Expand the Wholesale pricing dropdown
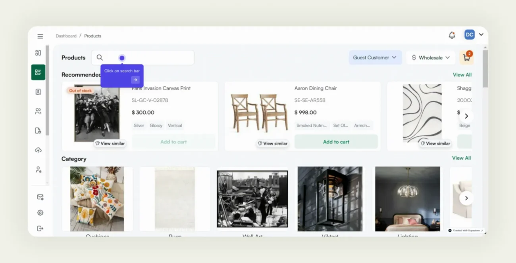This screenshot has width=516, height=263. point(430,57)
